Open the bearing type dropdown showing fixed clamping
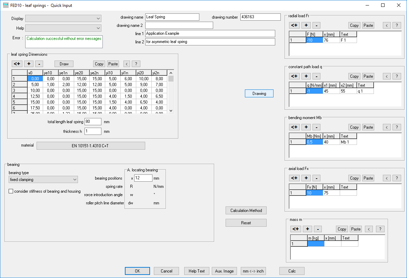Image resolution: width=407 pixels, height=278 pixels. tap(43, 179)
